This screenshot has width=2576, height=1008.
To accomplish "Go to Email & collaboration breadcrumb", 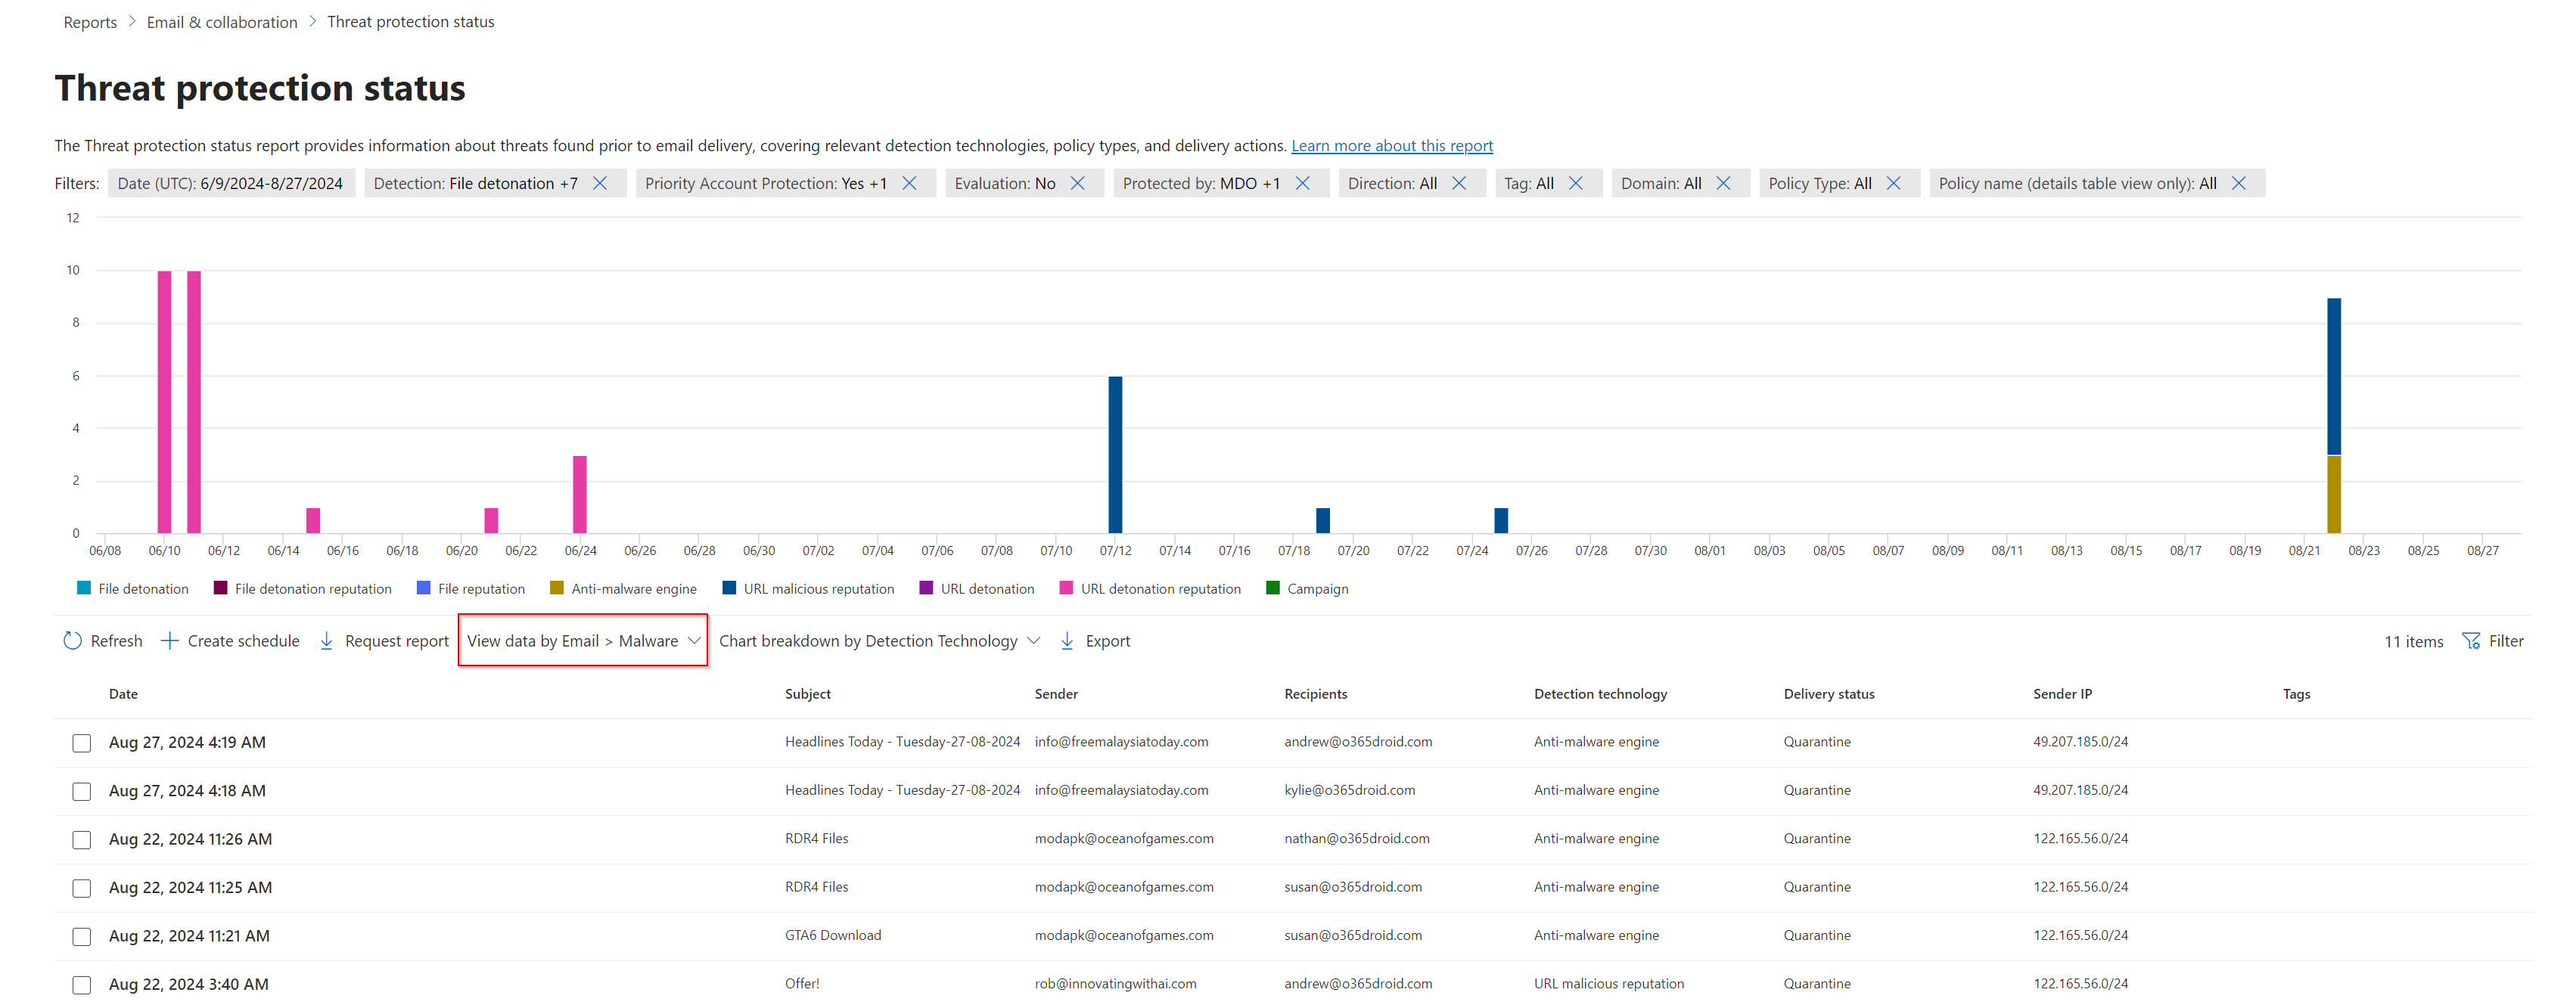I will coord(221,21).
